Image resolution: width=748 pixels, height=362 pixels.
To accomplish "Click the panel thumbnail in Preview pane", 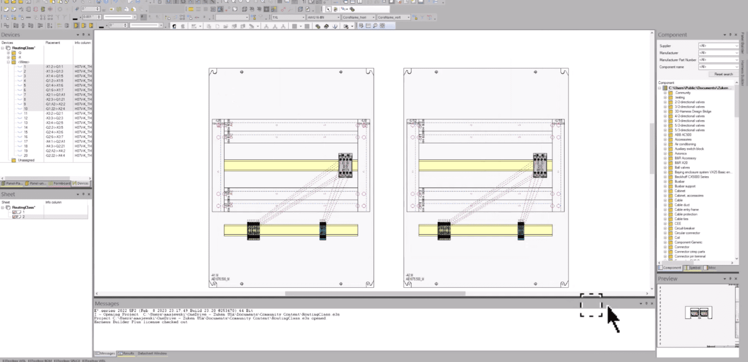I will coord(698,313).
